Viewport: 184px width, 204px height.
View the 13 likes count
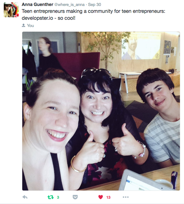coord(108,197)
